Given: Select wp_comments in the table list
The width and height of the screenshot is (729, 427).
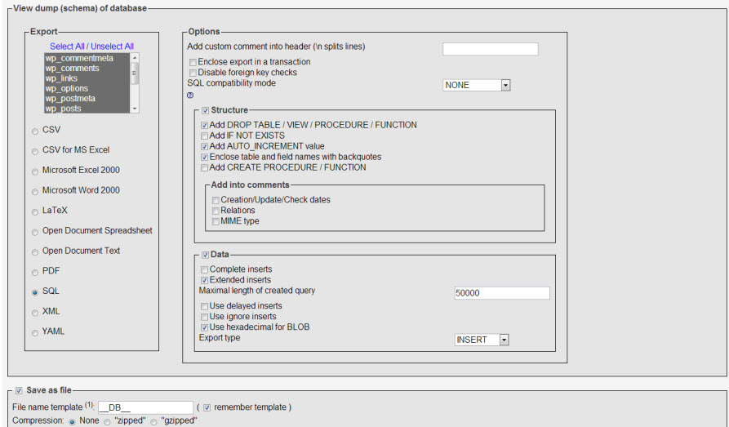Looking at the screenshot, I should (x=87, y=69).
